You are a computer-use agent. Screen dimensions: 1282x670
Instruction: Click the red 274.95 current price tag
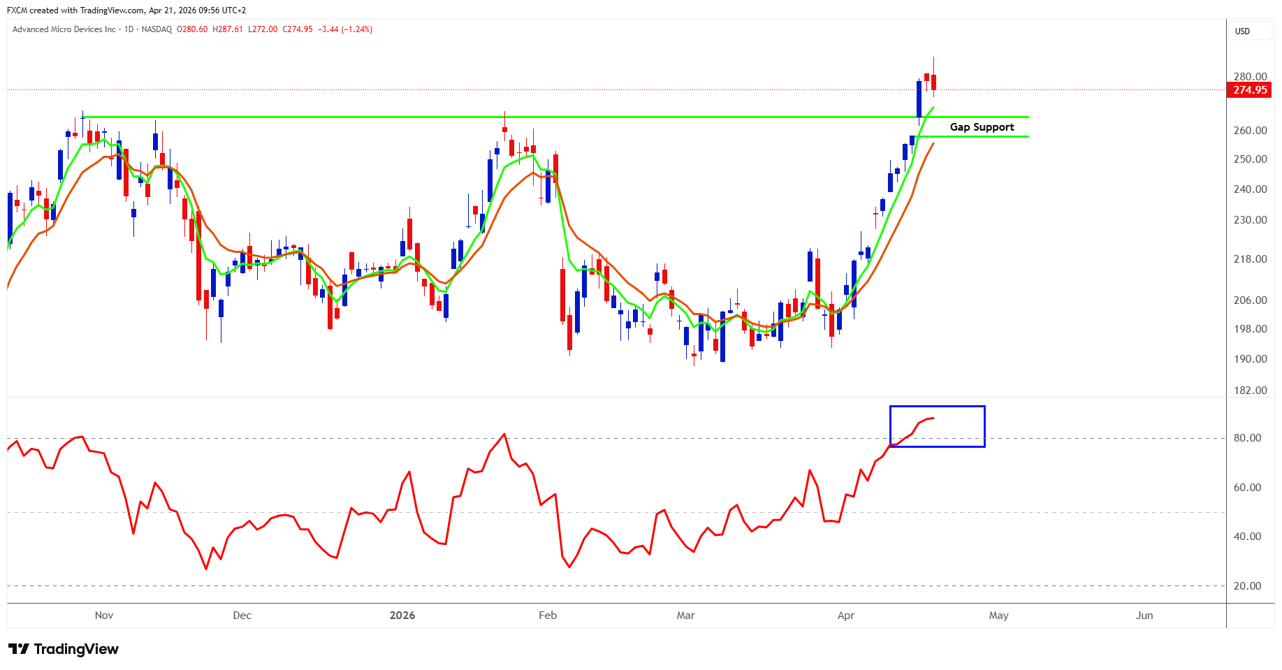(x=1249, y=90)
